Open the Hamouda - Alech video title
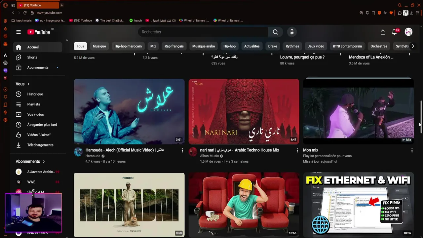 (125, 150)
